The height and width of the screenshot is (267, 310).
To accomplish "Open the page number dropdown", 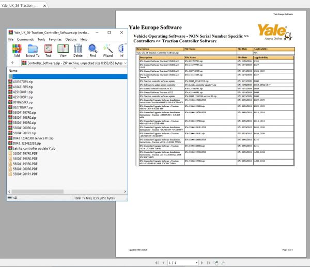I will click(196, 263).
